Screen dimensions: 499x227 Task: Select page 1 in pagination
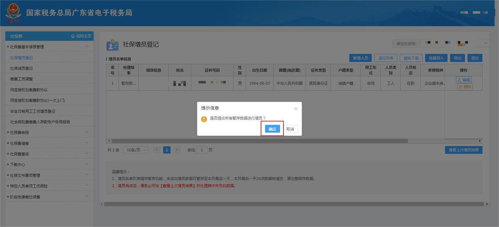pyautogui.click(x=167, y=150)
